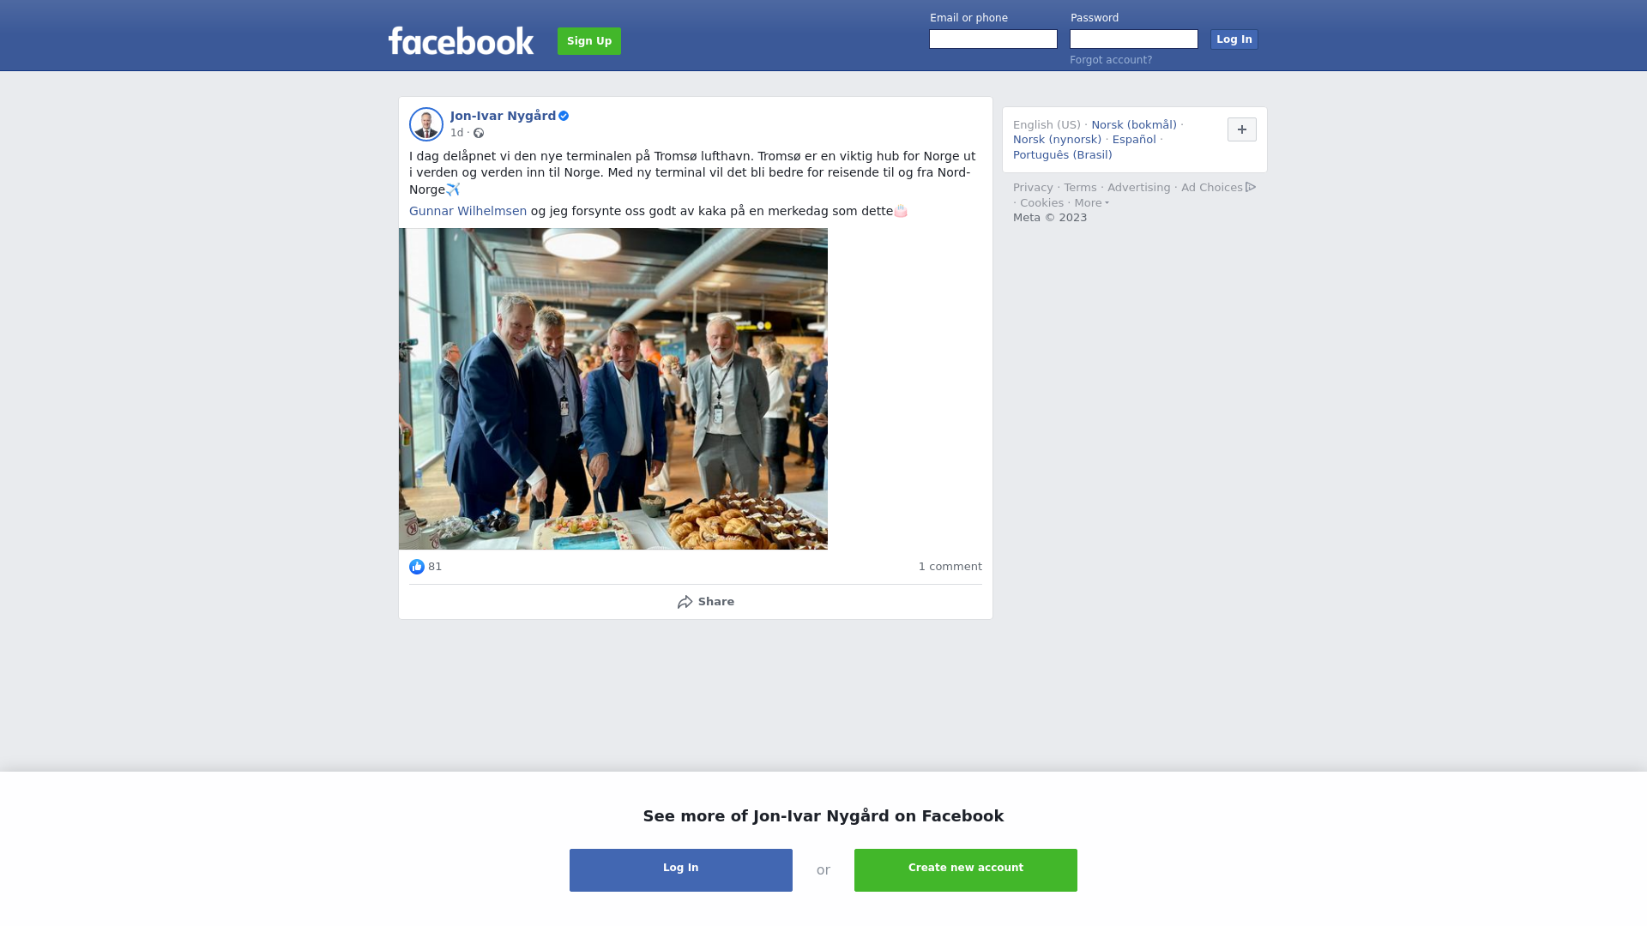Expand the More footer dropdown

pyautogui.click(x=1092, y=203)
